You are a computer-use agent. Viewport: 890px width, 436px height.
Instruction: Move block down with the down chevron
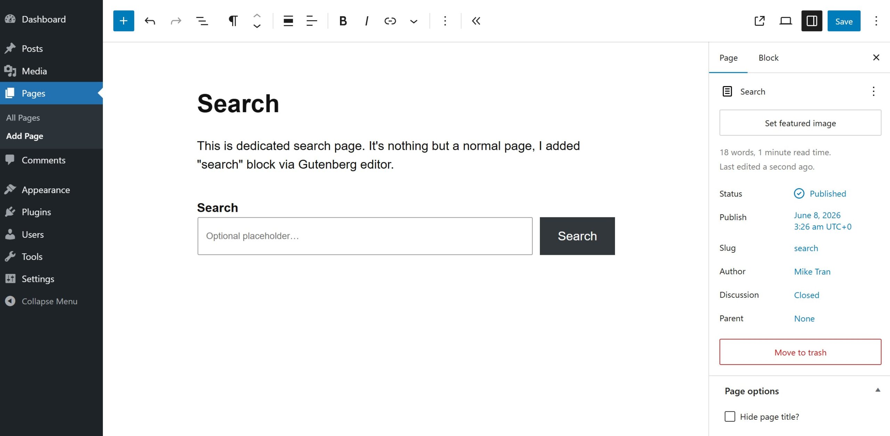point(257,26)
